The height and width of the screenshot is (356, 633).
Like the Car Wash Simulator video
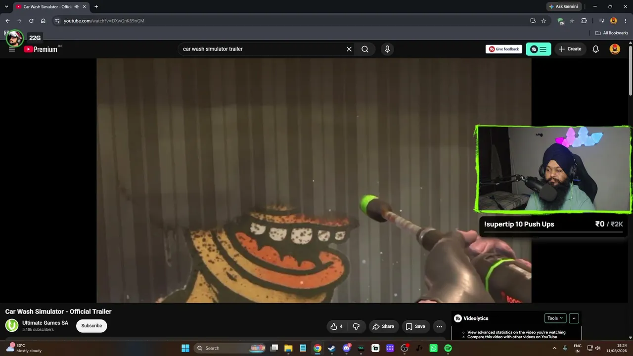336,326
